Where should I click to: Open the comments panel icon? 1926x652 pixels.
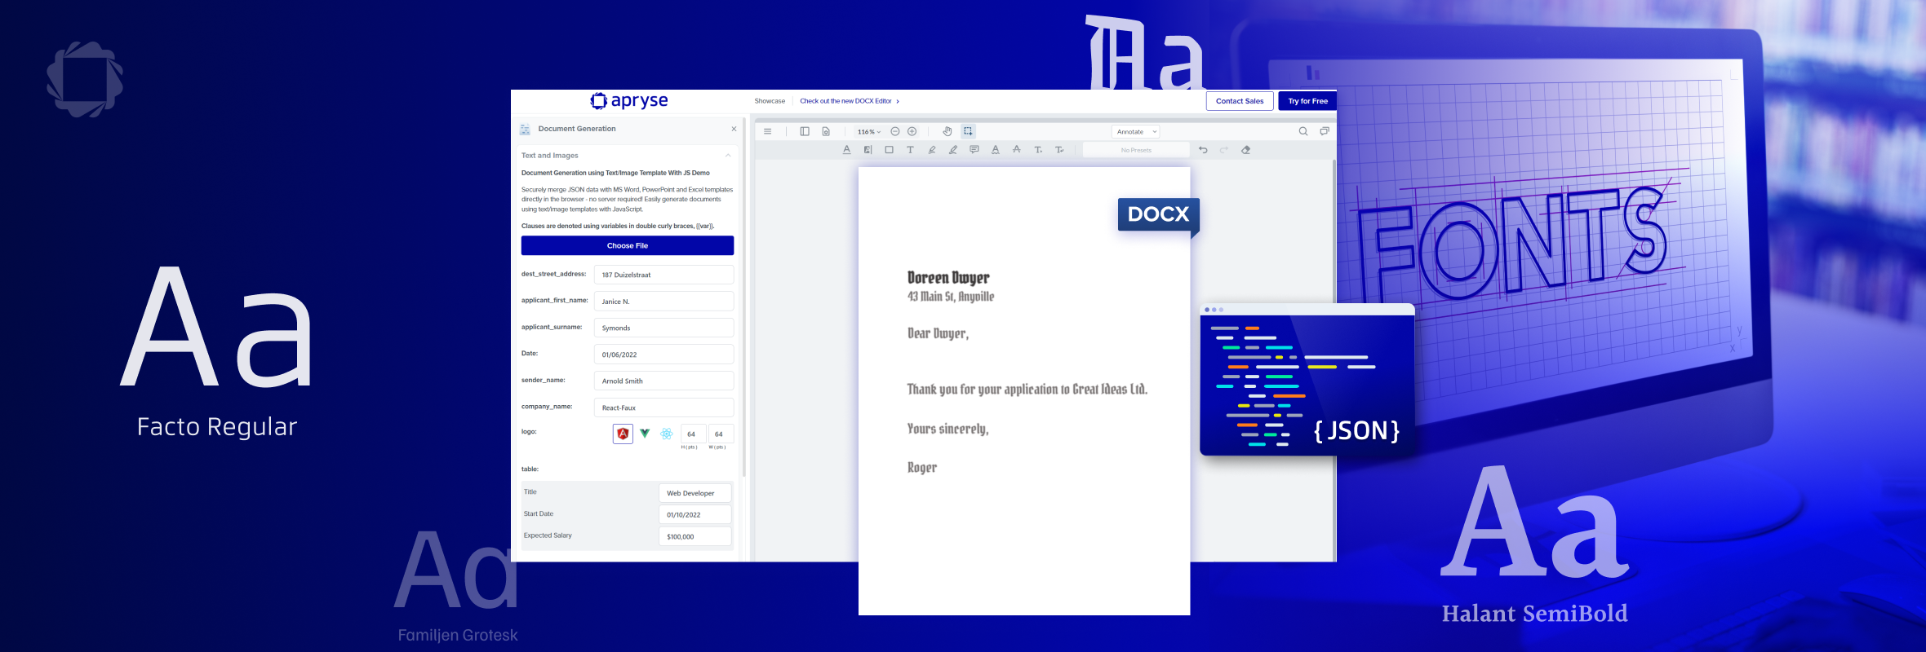click(1325, 131)
